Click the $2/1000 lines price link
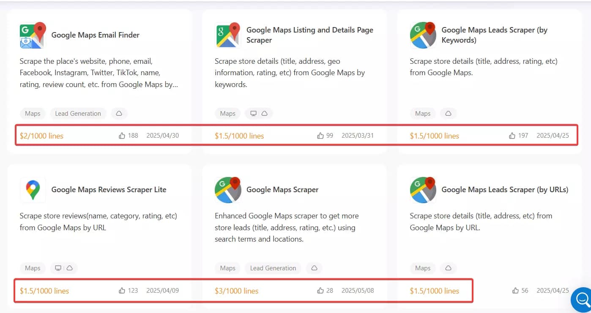This screenshot has width=591, height=313. 41,136
